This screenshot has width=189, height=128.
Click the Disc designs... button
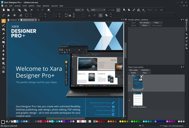[145, 23]
